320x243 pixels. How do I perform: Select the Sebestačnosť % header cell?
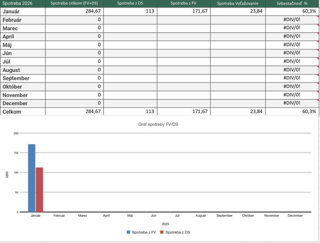pyautogui.click(x=292, y=4)
